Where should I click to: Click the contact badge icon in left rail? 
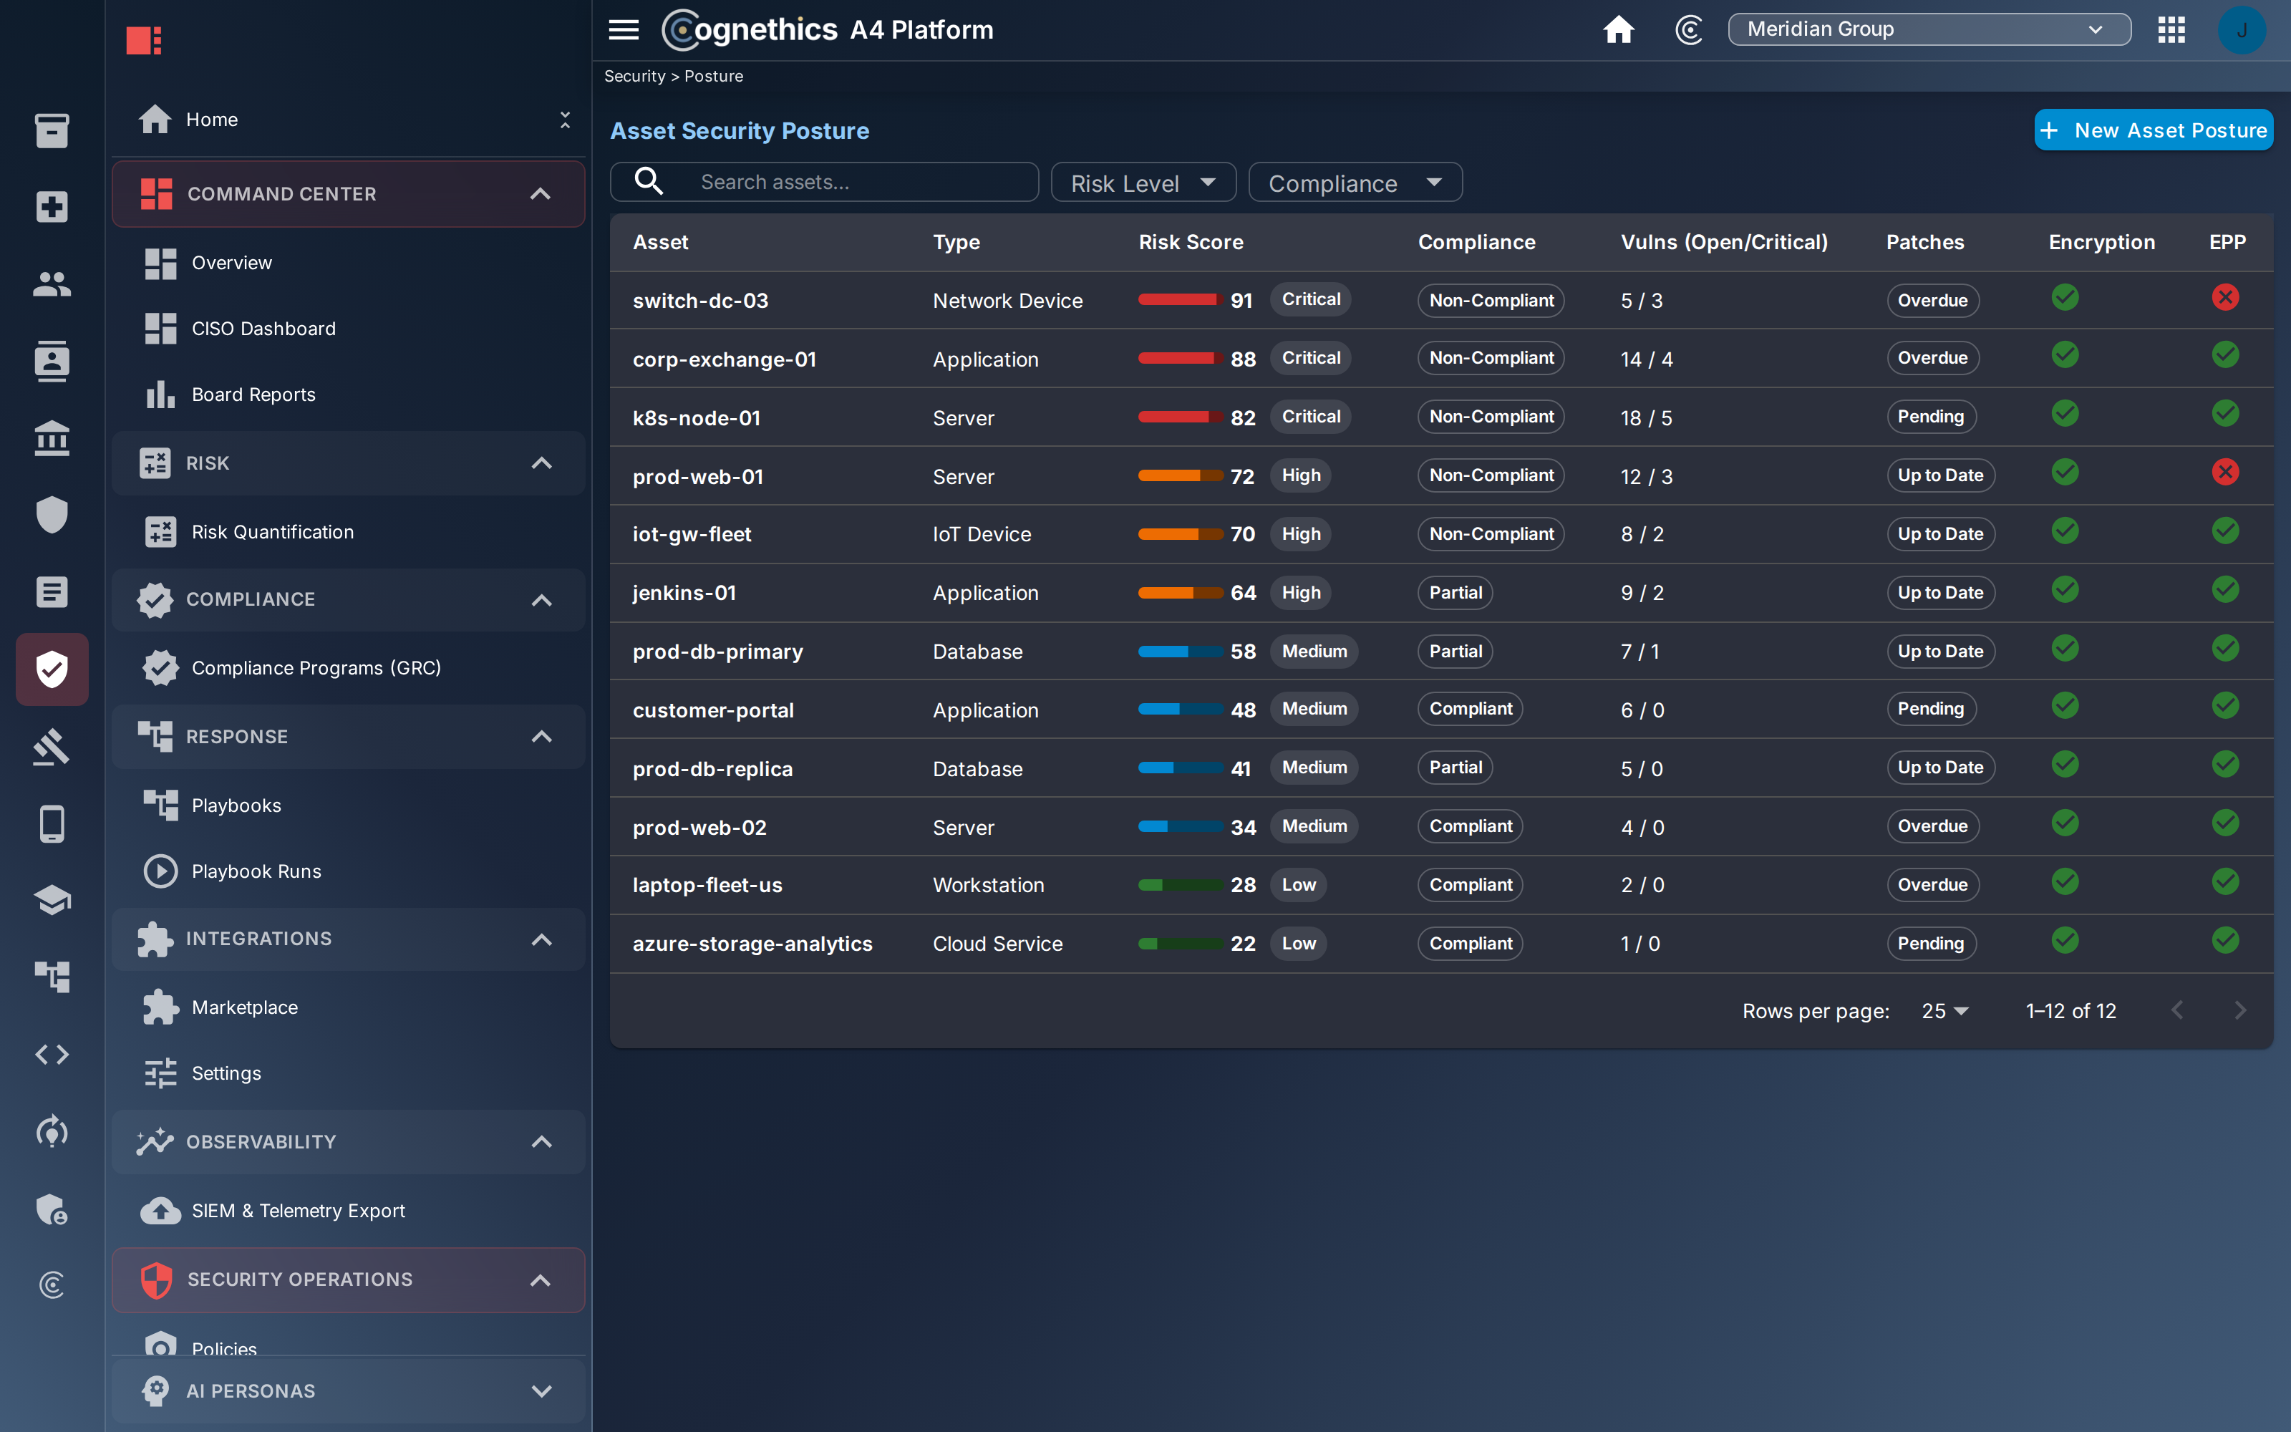(x=52, y=361)
